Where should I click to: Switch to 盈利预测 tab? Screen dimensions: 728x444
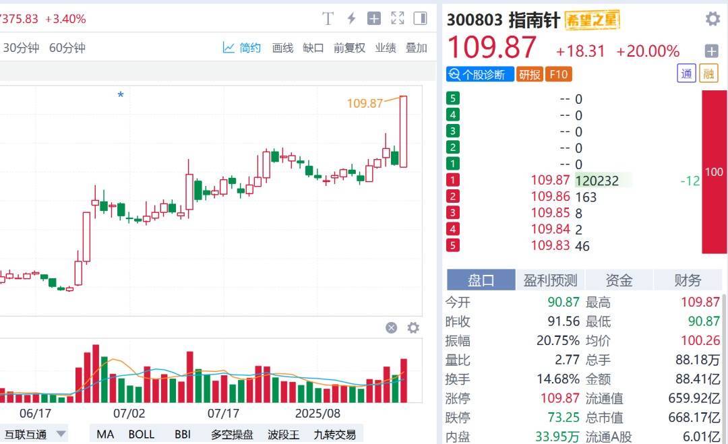click(x=550, y=280)
